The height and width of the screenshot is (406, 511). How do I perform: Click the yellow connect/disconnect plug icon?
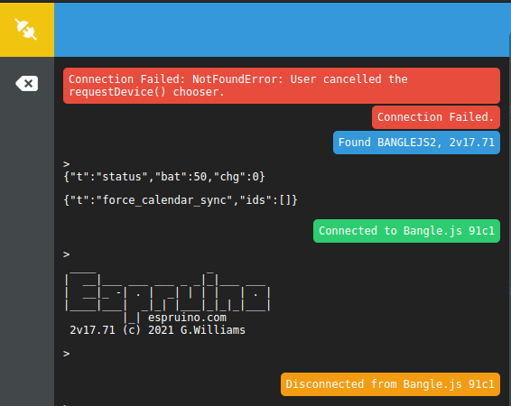click(x=26, y=29)
